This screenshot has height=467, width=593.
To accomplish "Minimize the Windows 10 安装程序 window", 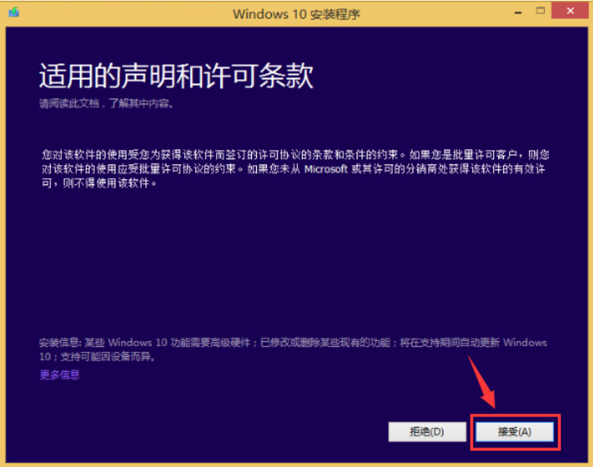I will tap(518, 12).
